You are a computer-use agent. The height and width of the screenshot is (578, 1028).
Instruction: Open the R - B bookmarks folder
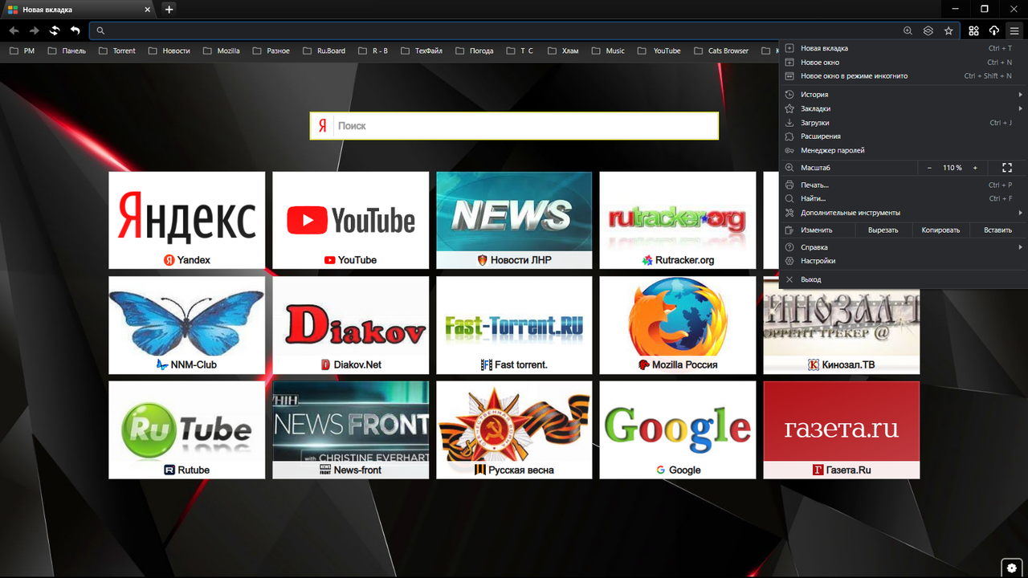tap(373, 51)
